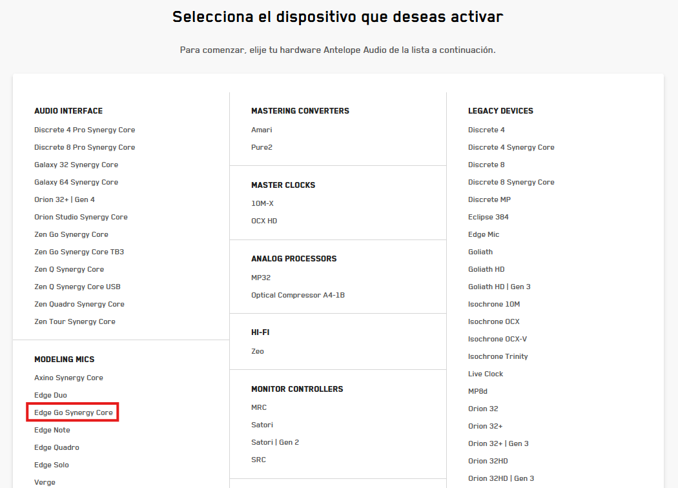The width and height of the screenshot is (678, 488).
Task: Pick Zen Go Synergy Core TB3
Action: pyautogui.click(x=79, y=252)
